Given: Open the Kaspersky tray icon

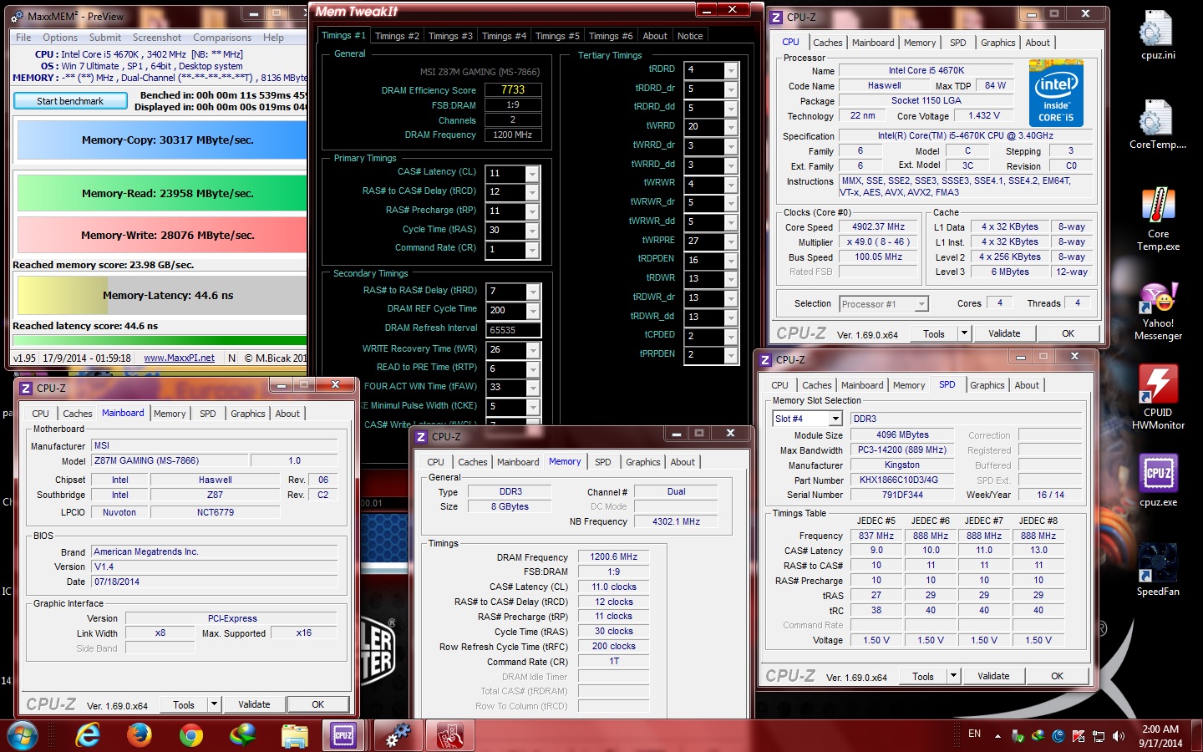Looking at the screenshot, I should pyautogui.click(x=1079, y=735).
